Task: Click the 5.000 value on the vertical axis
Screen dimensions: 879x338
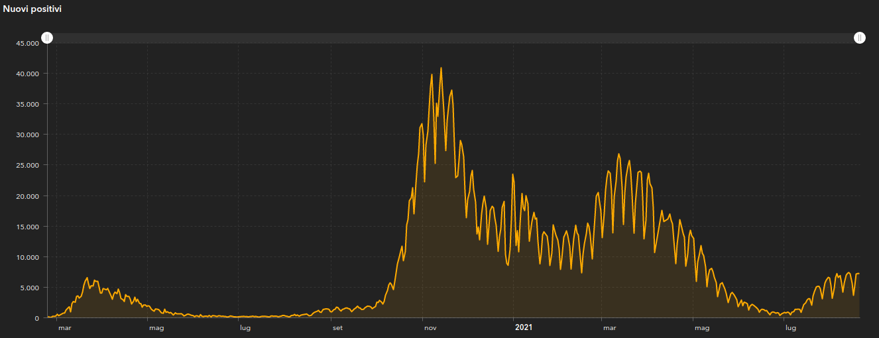Action: click(x=30, y=288)
